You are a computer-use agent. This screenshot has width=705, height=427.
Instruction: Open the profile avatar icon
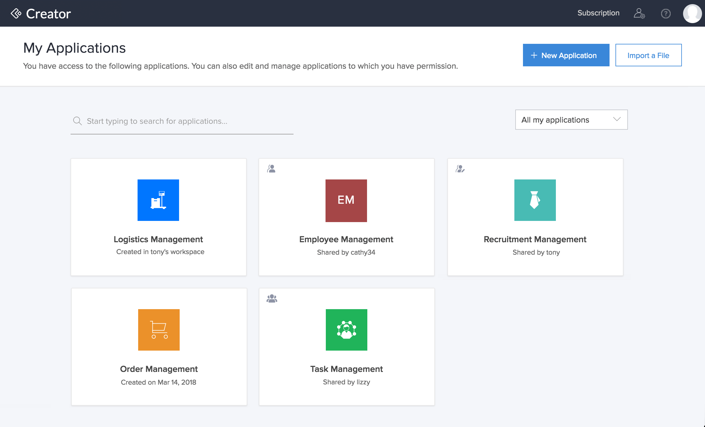693,14
